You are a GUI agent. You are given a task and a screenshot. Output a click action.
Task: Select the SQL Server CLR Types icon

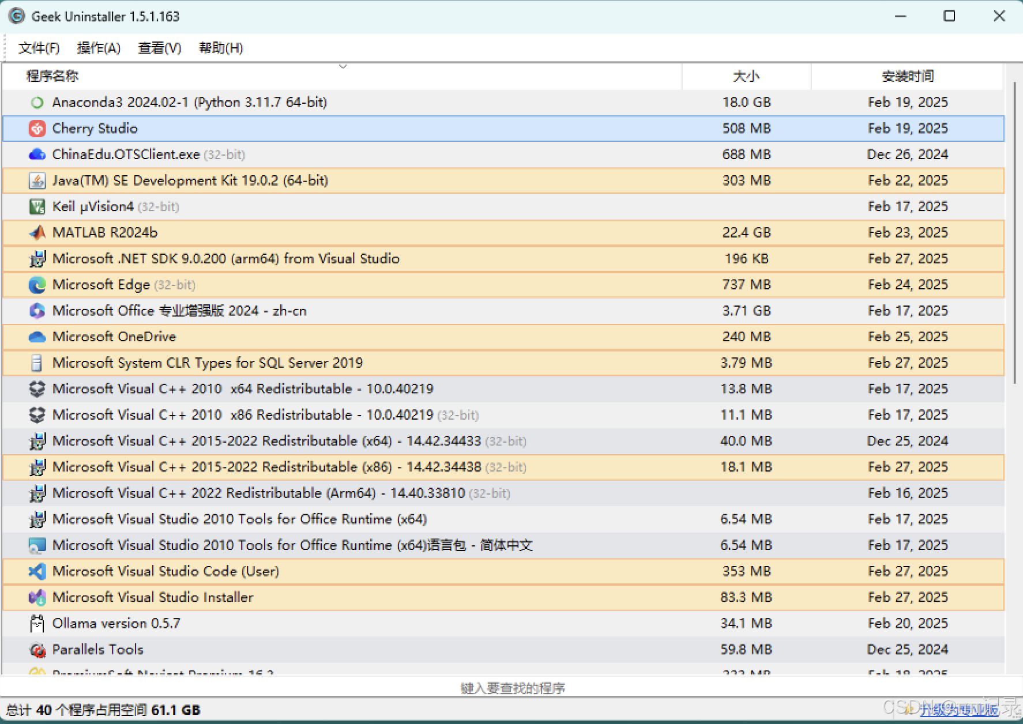(37, 363)
